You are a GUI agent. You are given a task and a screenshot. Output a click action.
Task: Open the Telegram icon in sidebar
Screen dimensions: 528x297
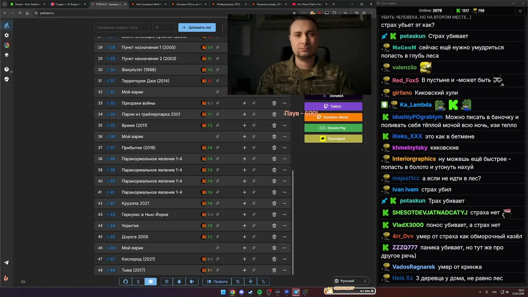click(6, 263)
